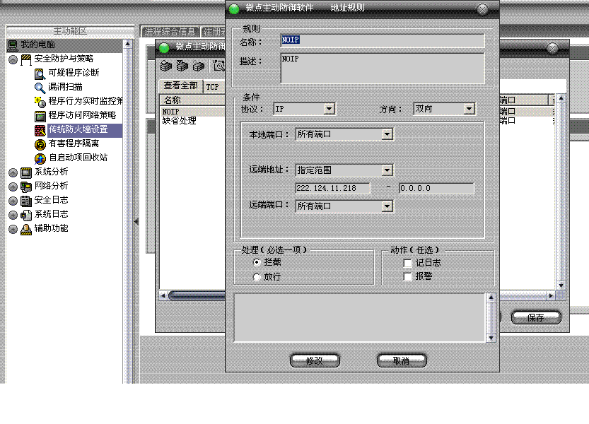Screen dimensions: 589x424
Task: Select the NOIP row in the rule list
Action: tap(193, 112)
